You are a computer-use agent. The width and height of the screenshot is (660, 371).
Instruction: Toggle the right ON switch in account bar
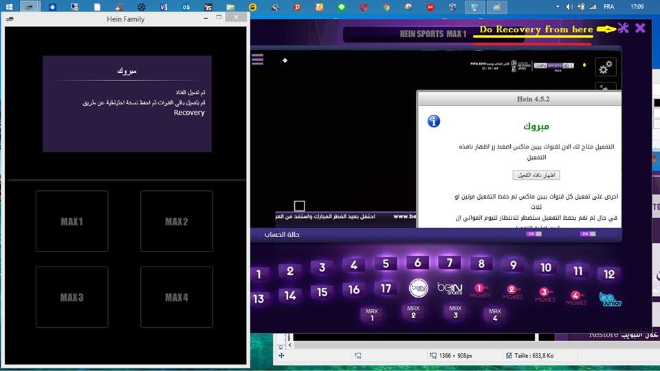[x=588, y=234]
